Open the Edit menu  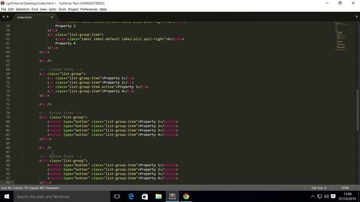click(11, 10)
